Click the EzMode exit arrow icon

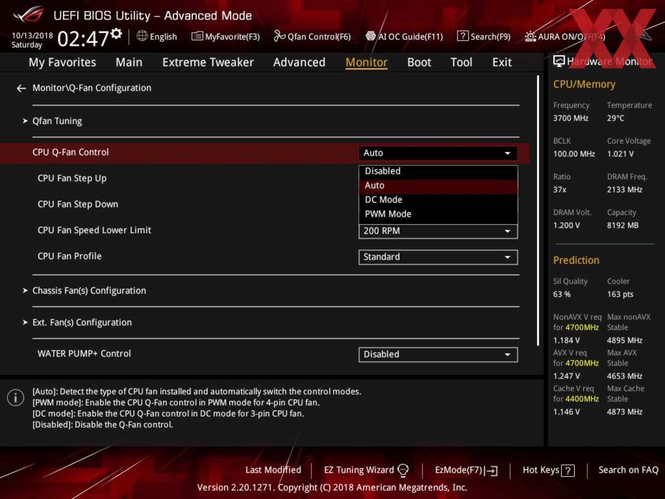(x=491, y=471)
